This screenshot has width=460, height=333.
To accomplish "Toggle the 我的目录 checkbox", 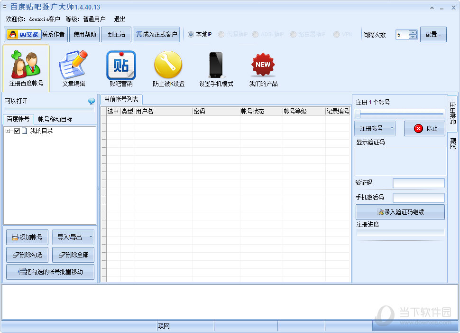I will (x=17, y=131).
